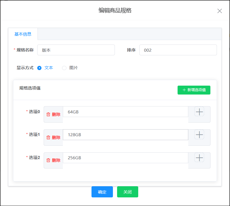
Task: Click the green 关闭 button at the bottom
Action: pyautogui.click(x=127, y=192)
